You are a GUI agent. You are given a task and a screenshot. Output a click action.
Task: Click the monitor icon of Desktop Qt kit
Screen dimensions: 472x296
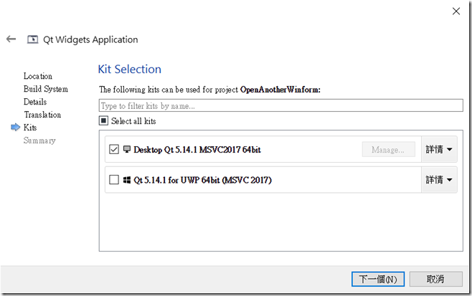[127, 149]
